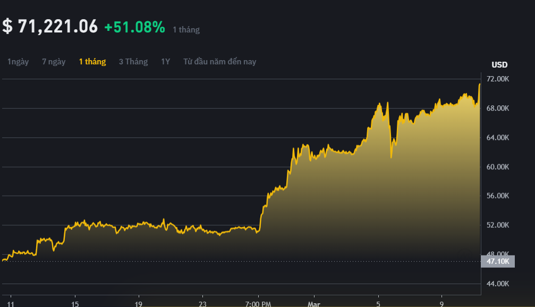Click the 72.00K axis label

click(498, 79)
